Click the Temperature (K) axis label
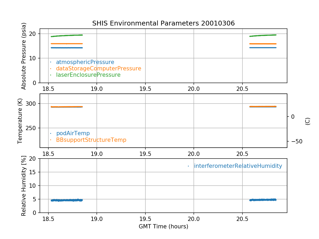The image size is (319, 239). pos(20,121)
